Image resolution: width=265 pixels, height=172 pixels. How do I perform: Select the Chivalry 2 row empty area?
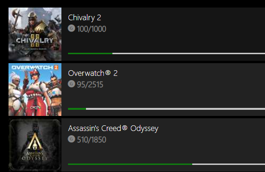pos(186,34)
